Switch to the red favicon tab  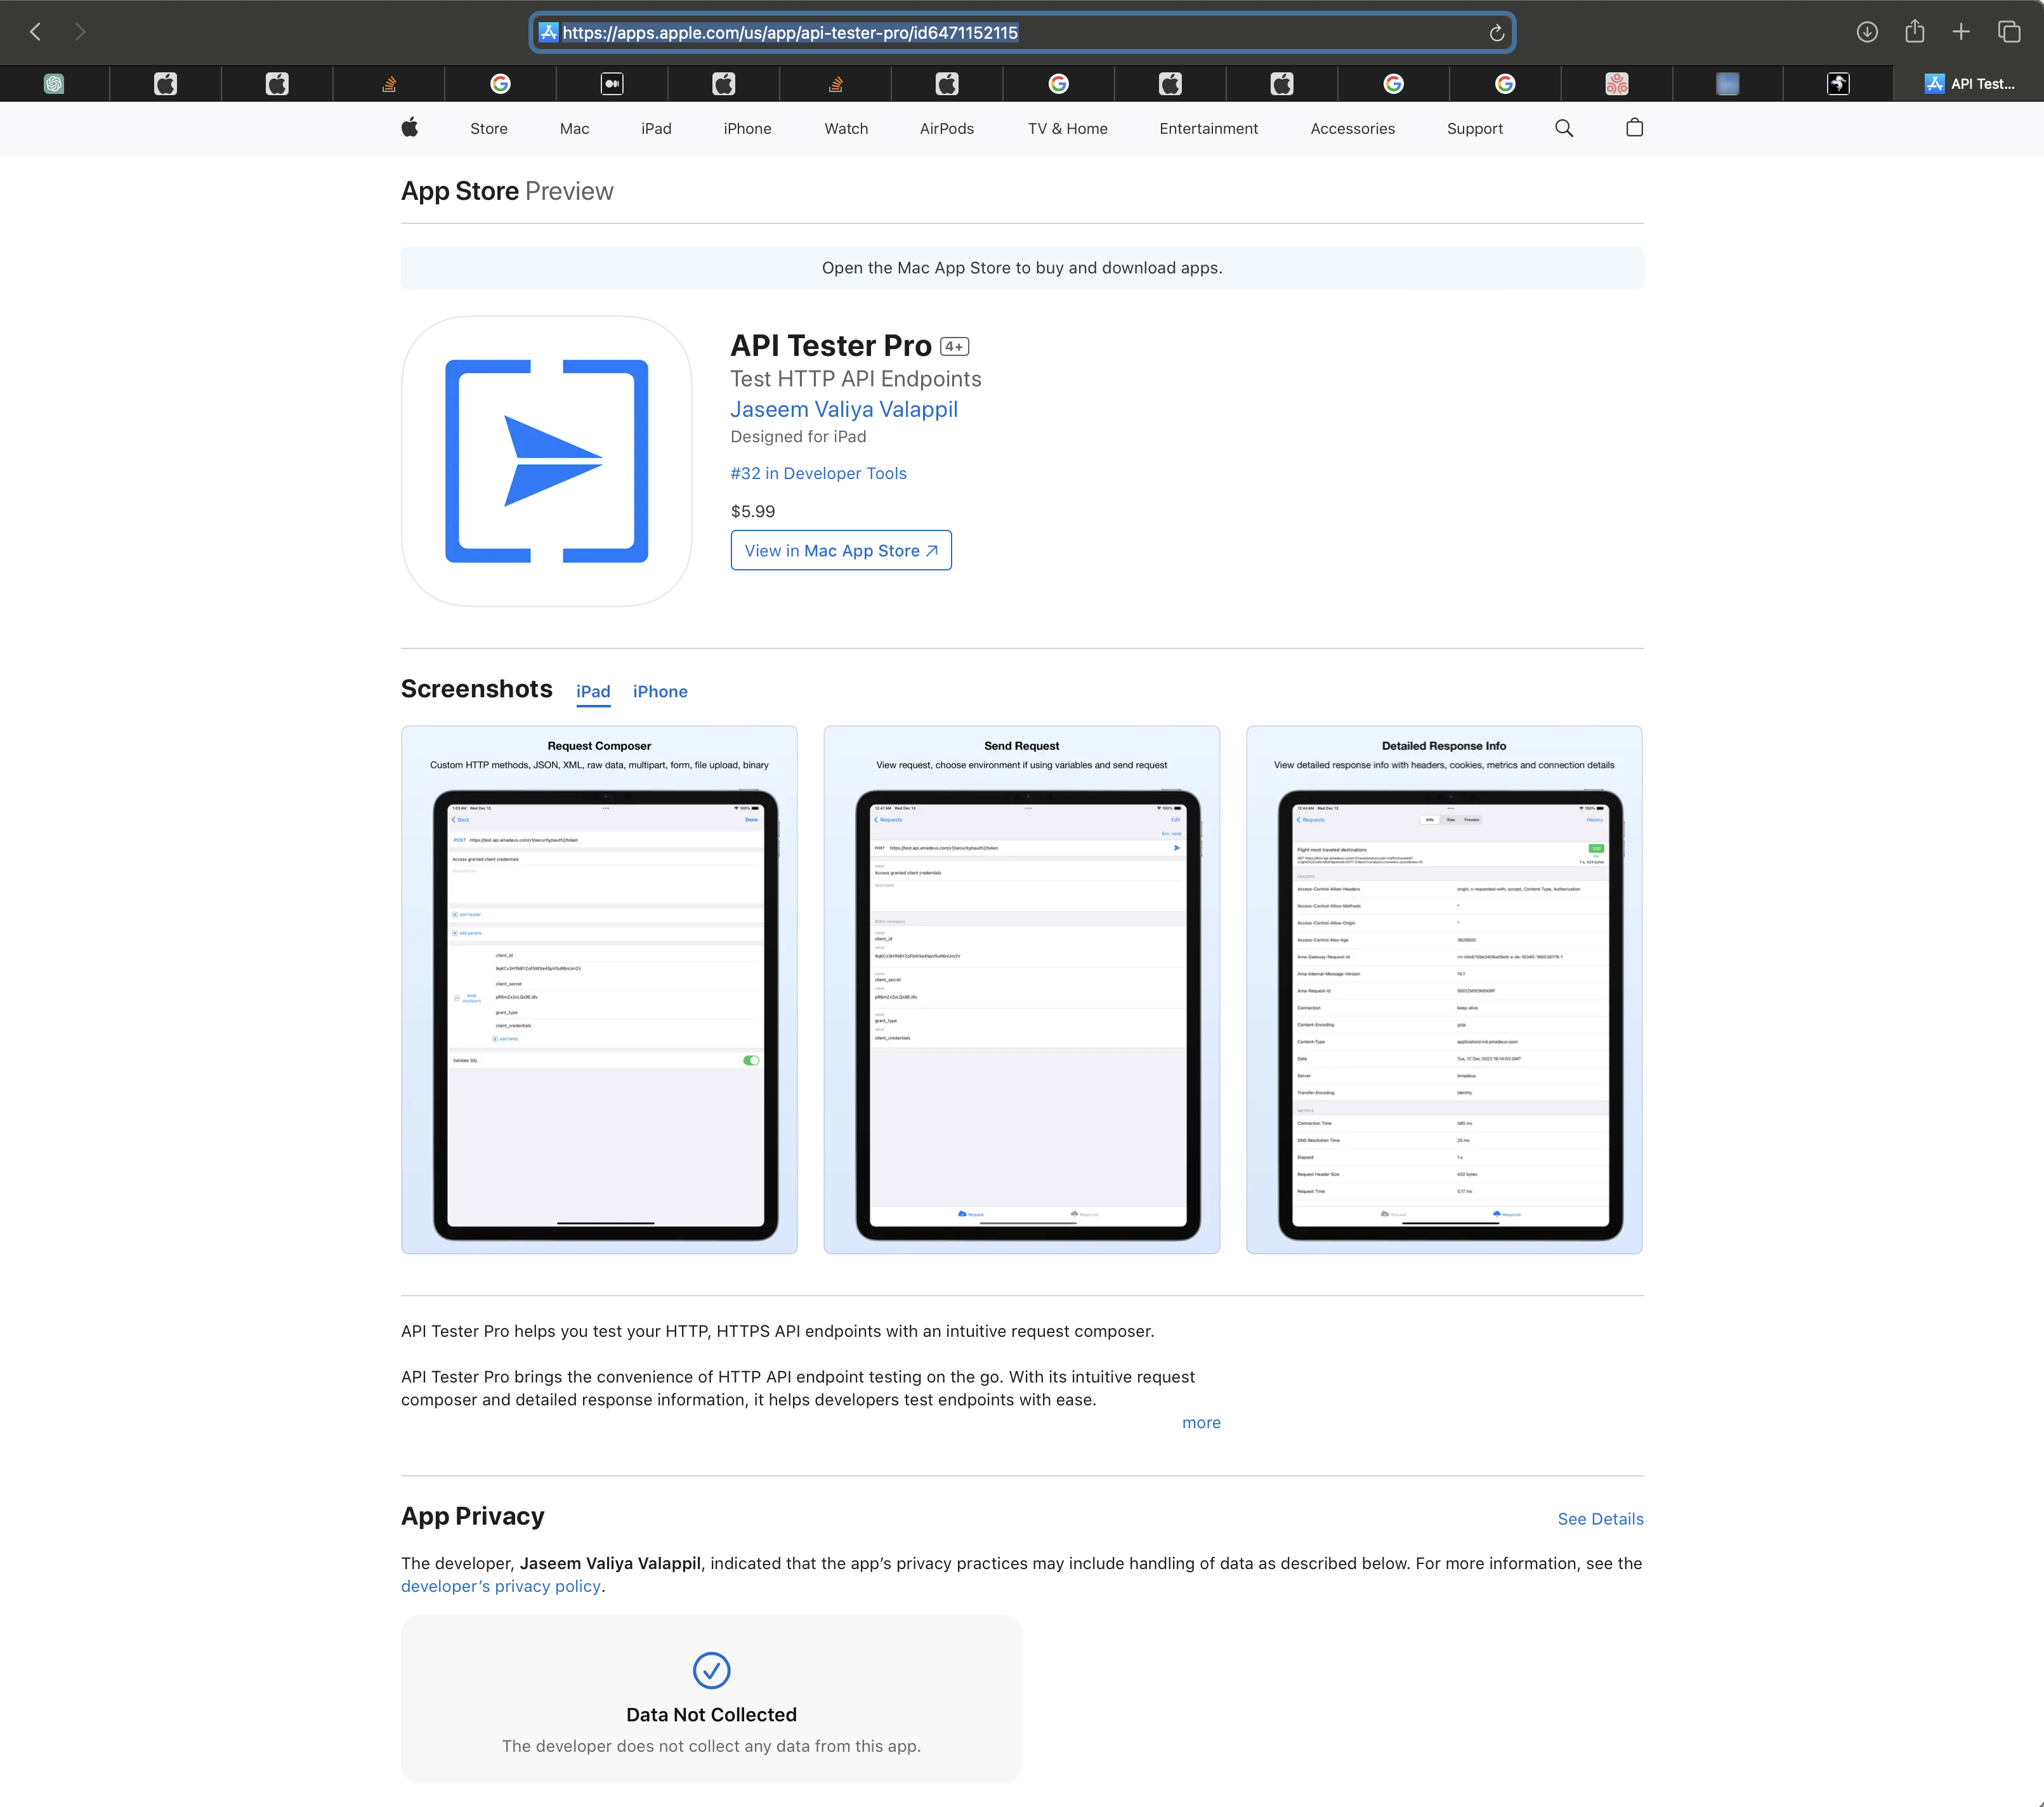click(x=1617, y=84)
